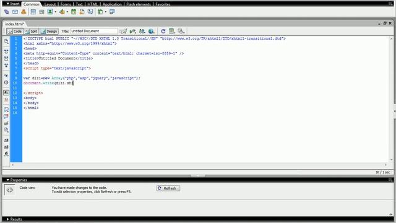This screenshot has height=223, width=396.
Task: Remove Comment icon in coding toolbar
Action: pyautogui.click(x=6, y=116)
